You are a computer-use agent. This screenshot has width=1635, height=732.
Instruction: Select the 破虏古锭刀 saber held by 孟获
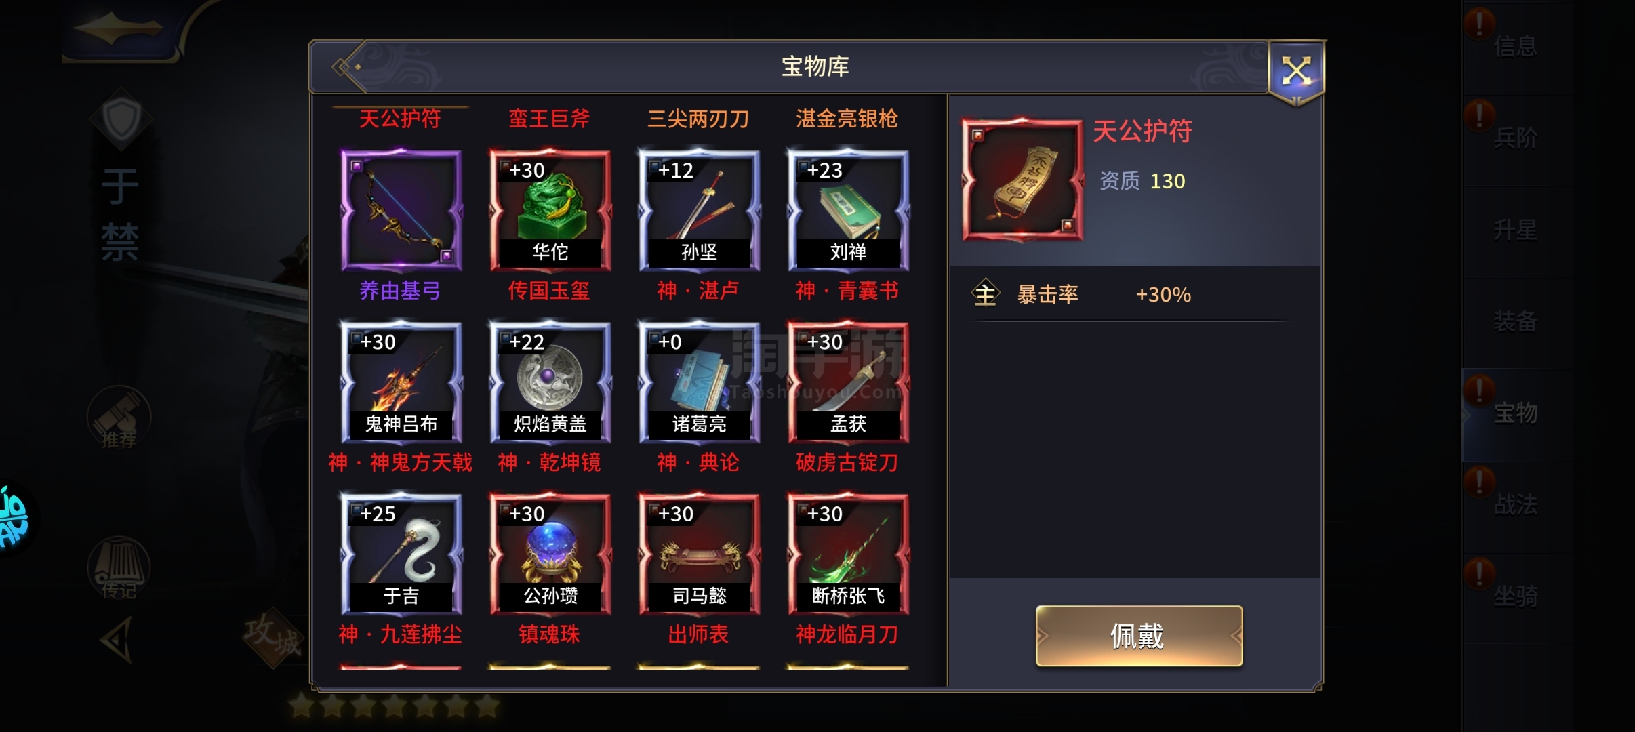(848, 383)
